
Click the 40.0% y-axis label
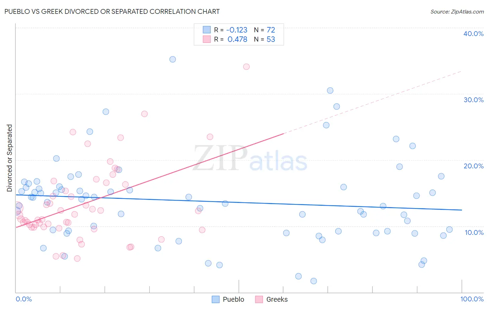tap(473, 34)
